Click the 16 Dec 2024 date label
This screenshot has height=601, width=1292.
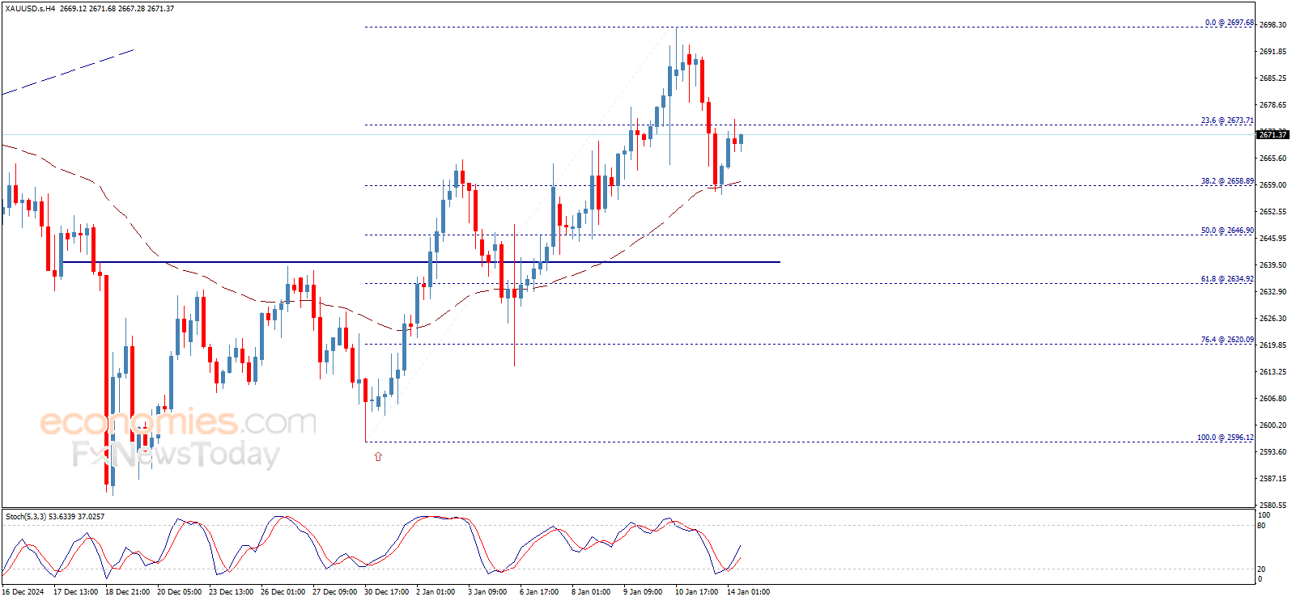coord(23,592)
